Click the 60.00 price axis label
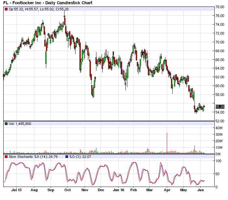 tap(220, 86)
